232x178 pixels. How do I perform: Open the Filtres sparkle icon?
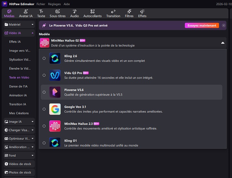(x=129, y=11)
